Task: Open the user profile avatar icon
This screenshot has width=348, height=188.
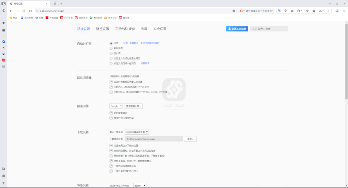Action: pos(337,11)
